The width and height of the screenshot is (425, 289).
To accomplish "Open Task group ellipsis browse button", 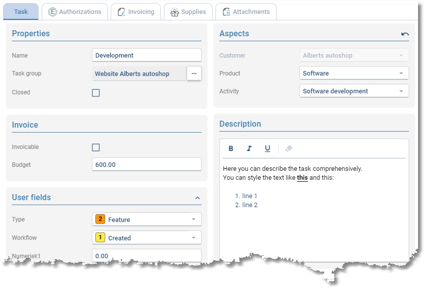I will (194, 73).
